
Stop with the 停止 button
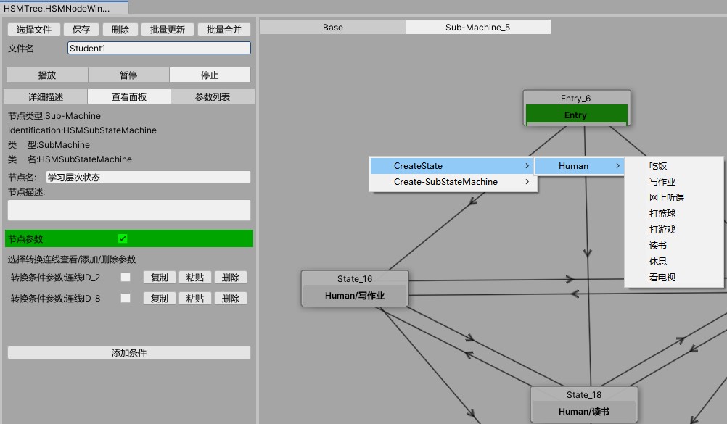210,75
